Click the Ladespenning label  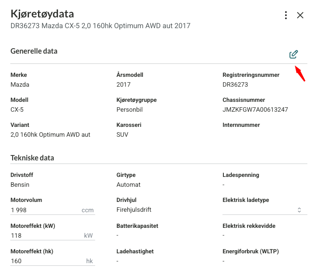coord(241,175)
